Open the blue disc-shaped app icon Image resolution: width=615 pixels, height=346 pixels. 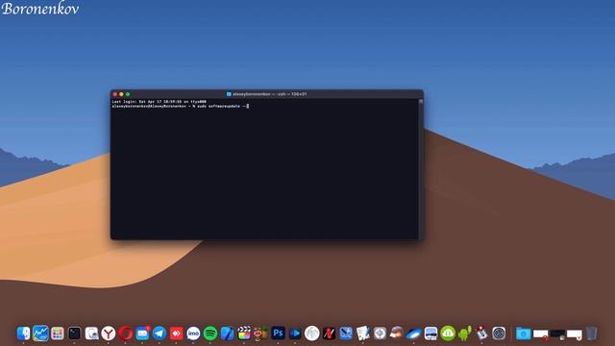click(413, 334)
